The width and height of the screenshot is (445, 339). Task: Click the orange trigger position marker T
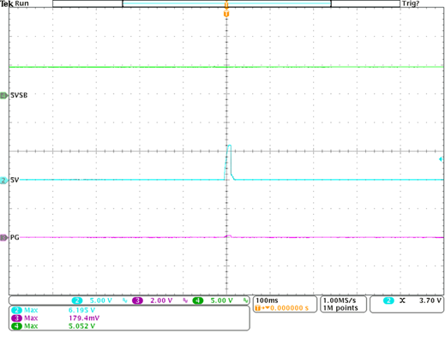point(226,14)
